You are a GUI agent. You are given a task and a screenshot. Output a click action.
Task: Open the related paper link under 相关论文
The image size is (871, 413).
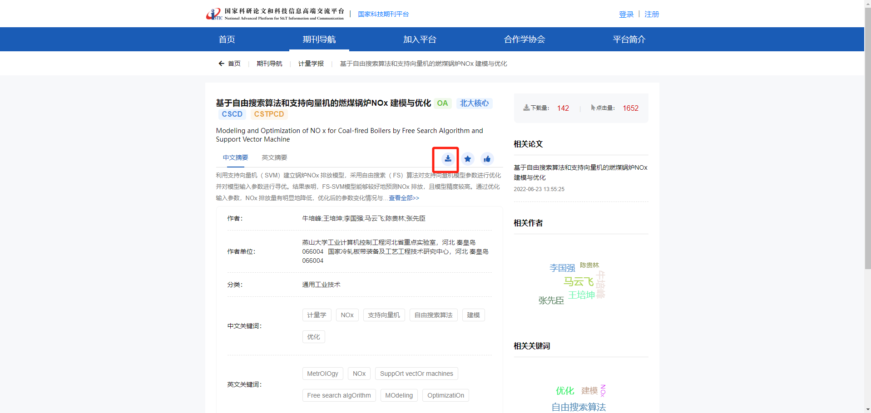pyautogui.click(x=581, y=172)
